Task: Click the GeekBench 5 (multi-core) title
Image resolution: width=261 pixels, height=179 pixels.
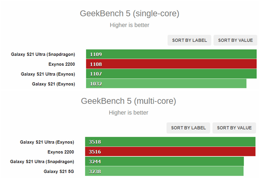Action: [128, 101]
